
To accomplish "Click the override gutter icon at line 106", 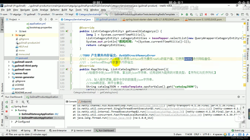I will click(x=67, y=31).
